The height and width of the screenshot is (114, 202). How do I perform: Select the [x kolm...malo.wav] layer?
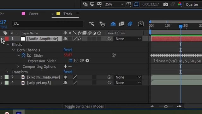click(44, 77)
